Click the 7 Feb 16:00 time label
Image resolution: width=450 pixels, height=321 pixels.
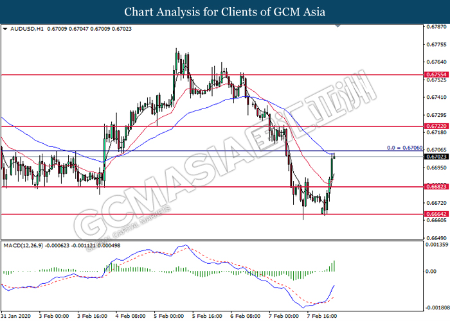(x=321, y=316)
